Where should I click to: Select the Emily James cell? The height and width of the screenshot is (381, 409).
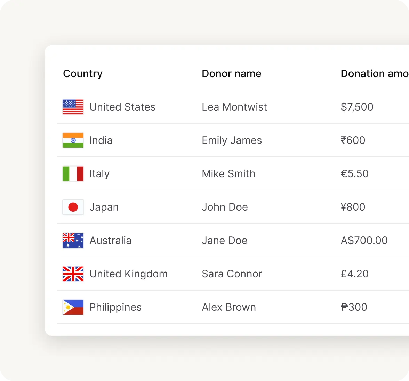pyautogui.click(x=232, y=140)
